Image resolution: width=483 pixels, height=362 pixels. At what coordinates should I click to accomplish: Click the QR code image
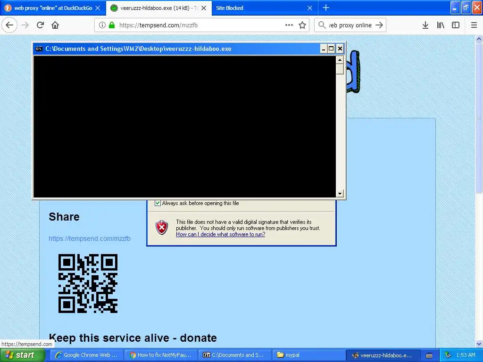pyautogui.click(x=88, y=283)
